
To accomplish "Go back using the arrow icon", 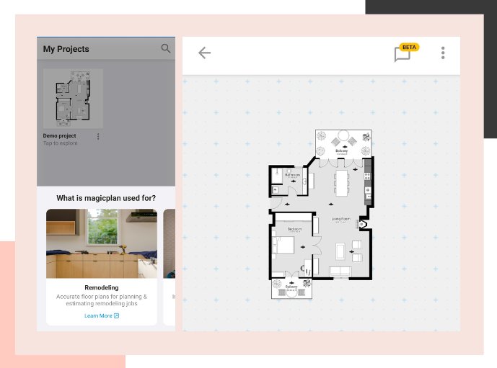I will [204, 53].
